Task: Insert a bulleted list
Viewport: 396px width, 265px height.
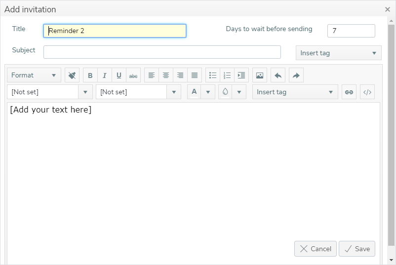Action: pyautogui.click(x=213, y=75)
